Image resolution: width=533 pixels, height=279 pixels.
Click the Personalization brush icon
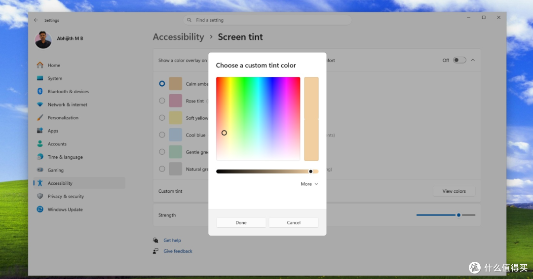click(40, 117)
